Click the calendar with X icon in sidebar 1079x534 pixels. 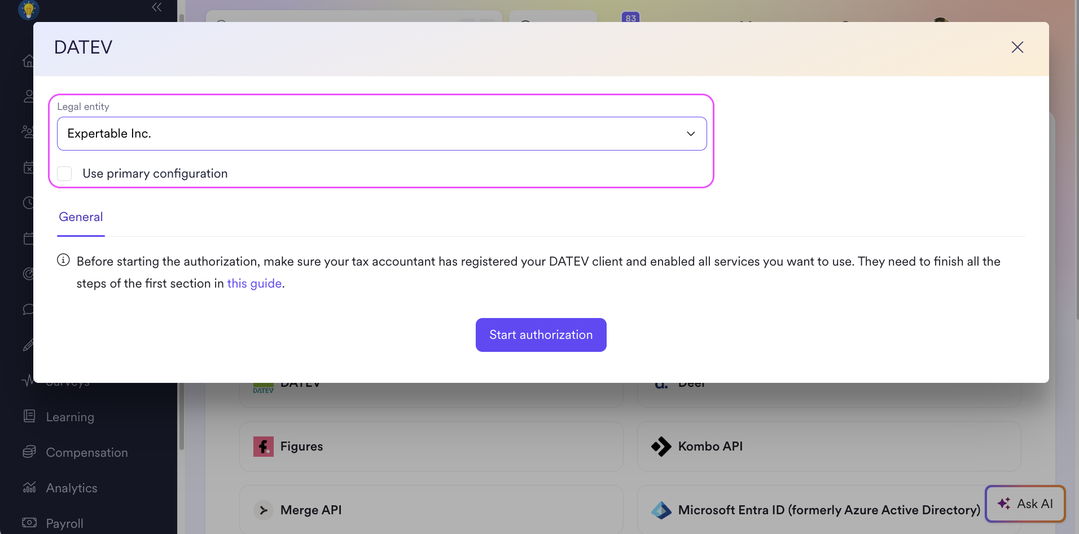28,167
